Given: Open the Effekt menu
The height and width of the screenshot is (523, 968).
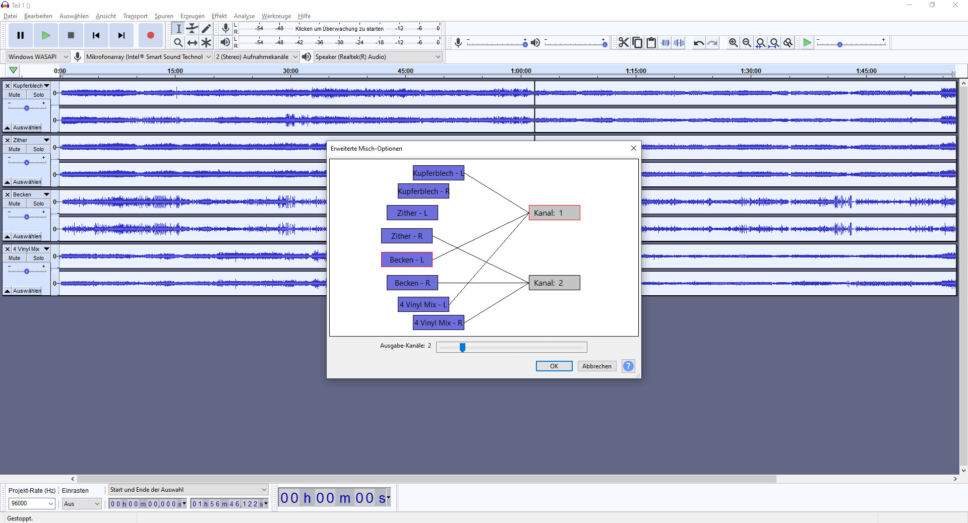Looking at the screenshot, I should [x=219, y=16].
